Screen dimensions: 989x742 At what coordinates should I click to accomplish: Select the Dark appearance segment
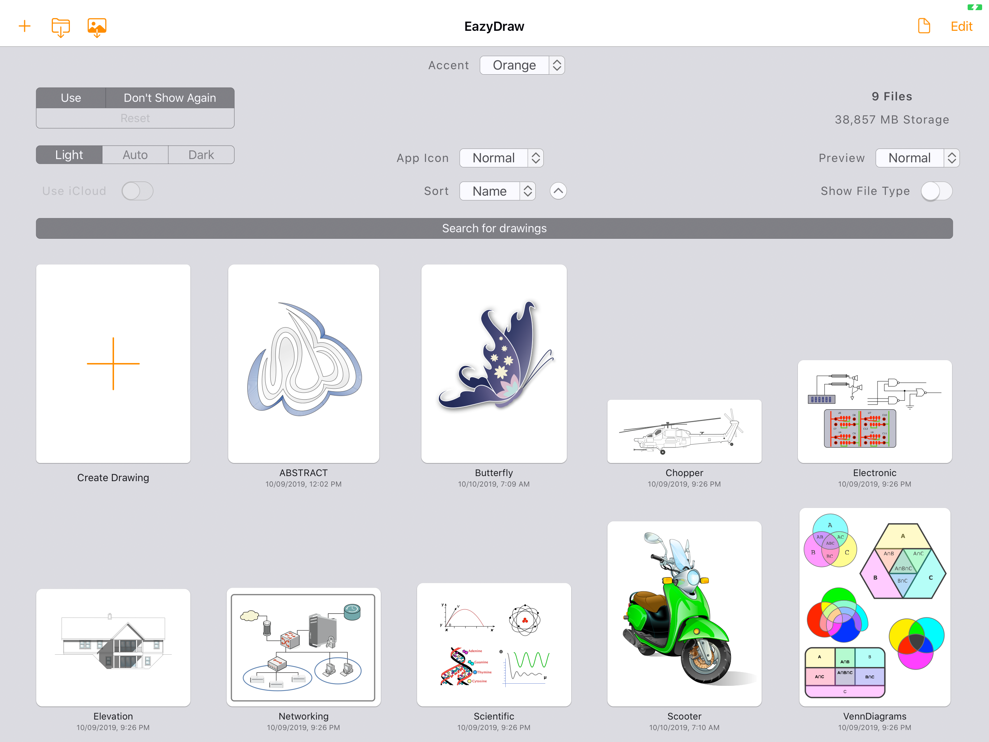point(201,155)
